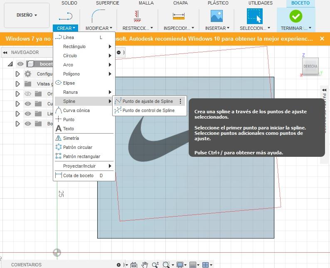Screen dimensions: 330x268
Task: Switch to the SUPERFICIE tab
Action: coord(108,3)
